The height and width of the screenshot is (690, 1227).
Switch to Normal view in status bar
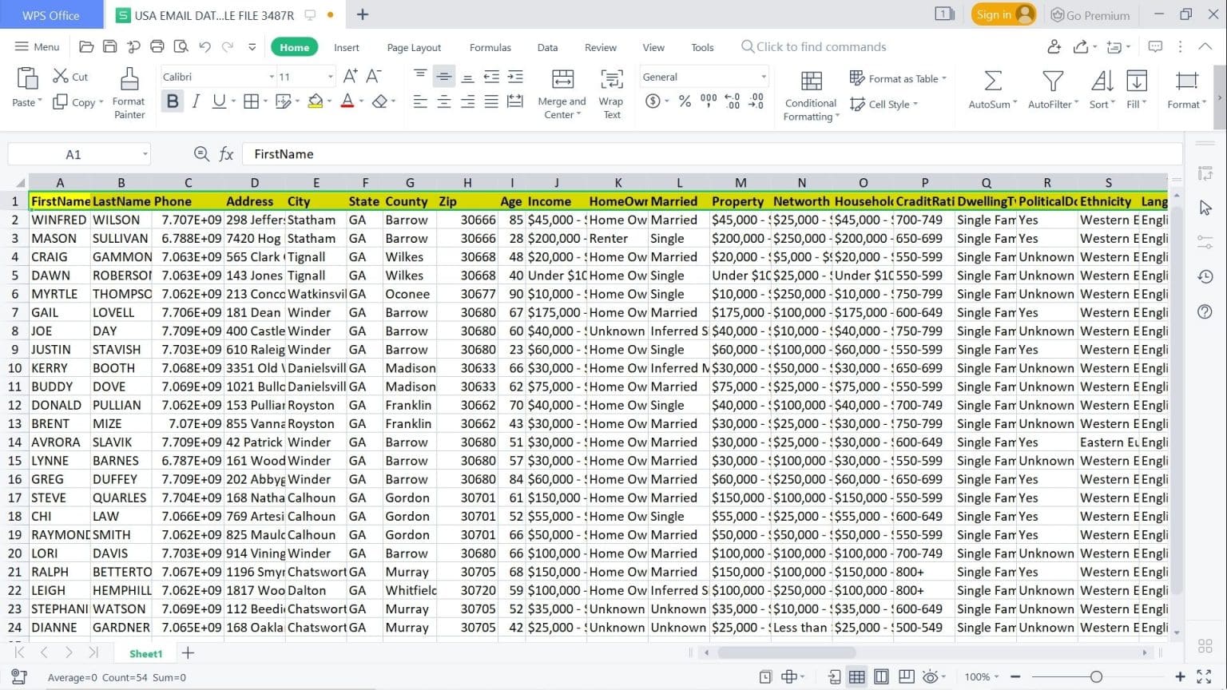857,676
